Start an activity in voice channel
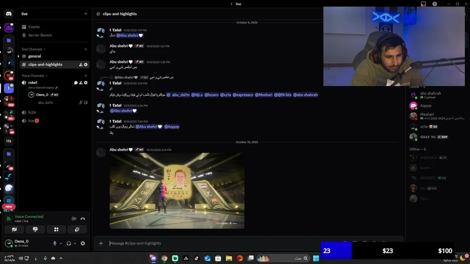 (56, 229)
